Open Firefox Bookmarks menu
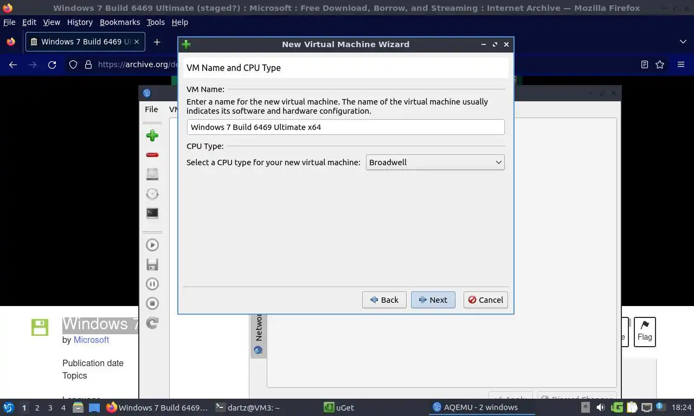 (120, 22)
